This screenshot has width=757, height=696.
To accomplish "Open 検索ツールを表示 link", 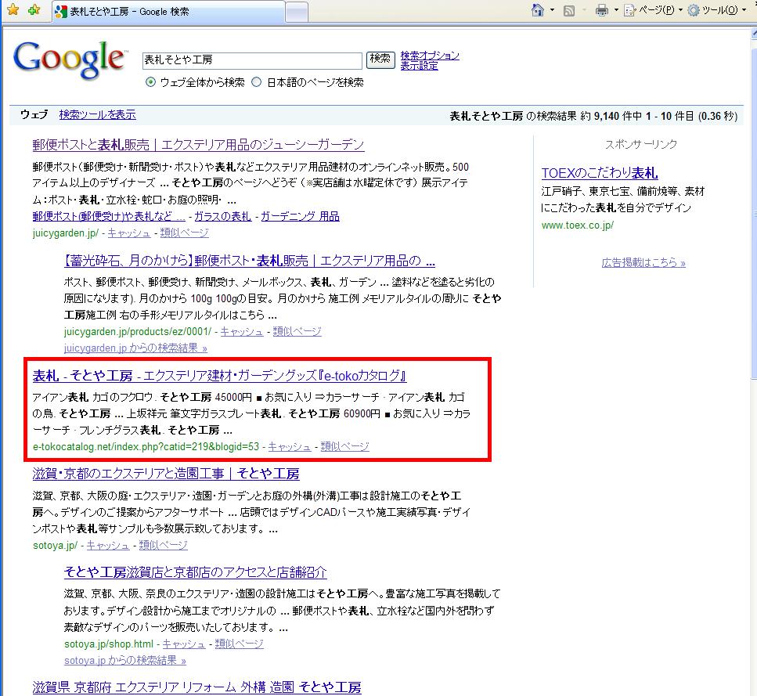I will [x=97, y=114].
